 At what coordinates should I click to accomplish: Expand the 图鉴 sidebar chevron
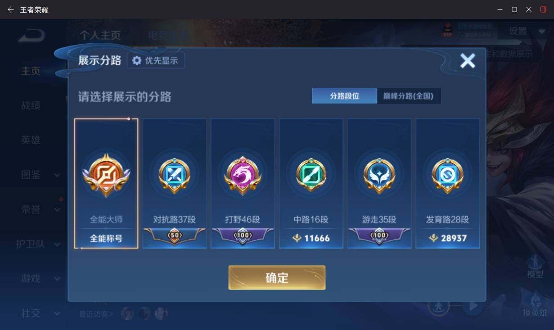tap(57, 175)
